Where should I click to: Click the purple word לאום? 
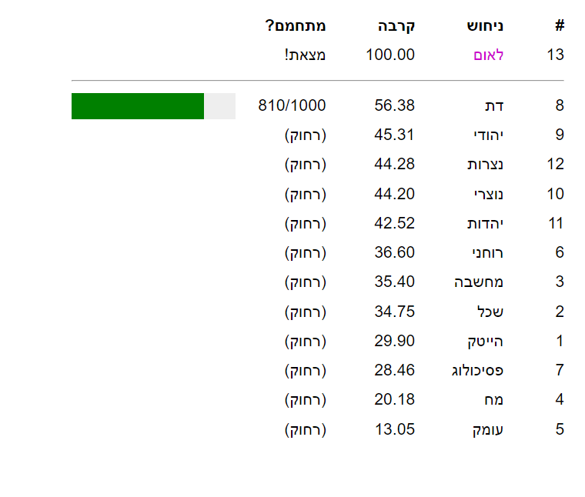pos(488,55)
